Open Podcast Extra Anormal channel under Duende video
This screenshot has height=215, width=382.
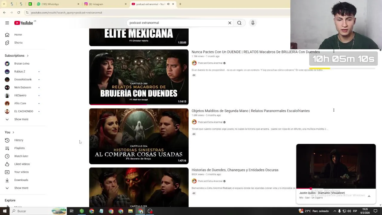tap(210, 63)
